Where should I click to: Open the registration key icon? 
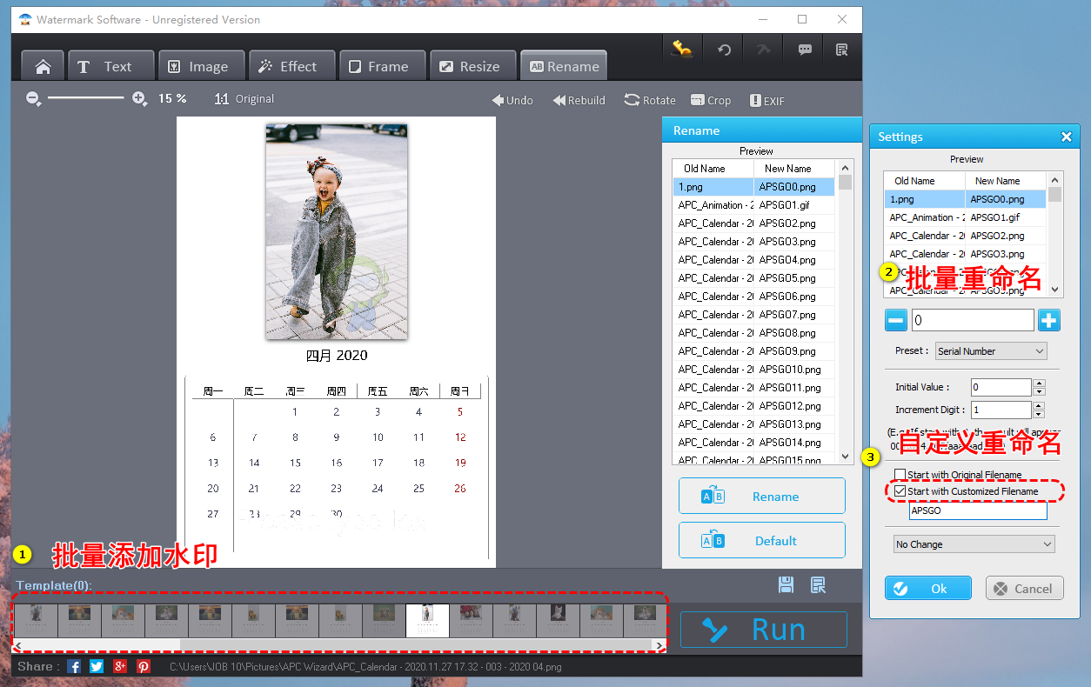coord(682,50)
